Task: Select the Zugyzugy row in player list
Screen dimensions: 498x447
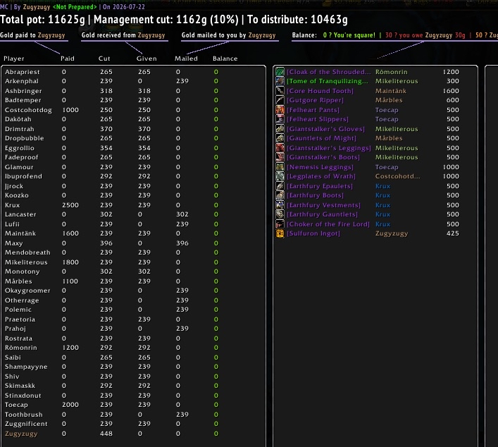Action: pyautogui.click(x=133, y=434)
